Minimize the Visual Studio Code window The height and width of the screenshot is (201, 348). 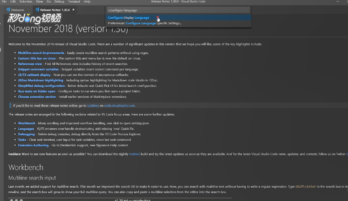coord(337,1)
